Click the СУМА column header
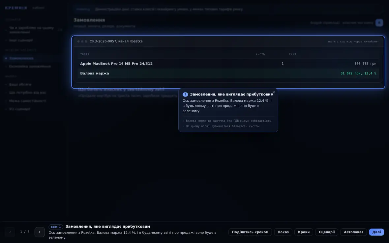Screen dimensions: 389x243 pos(292,54)
